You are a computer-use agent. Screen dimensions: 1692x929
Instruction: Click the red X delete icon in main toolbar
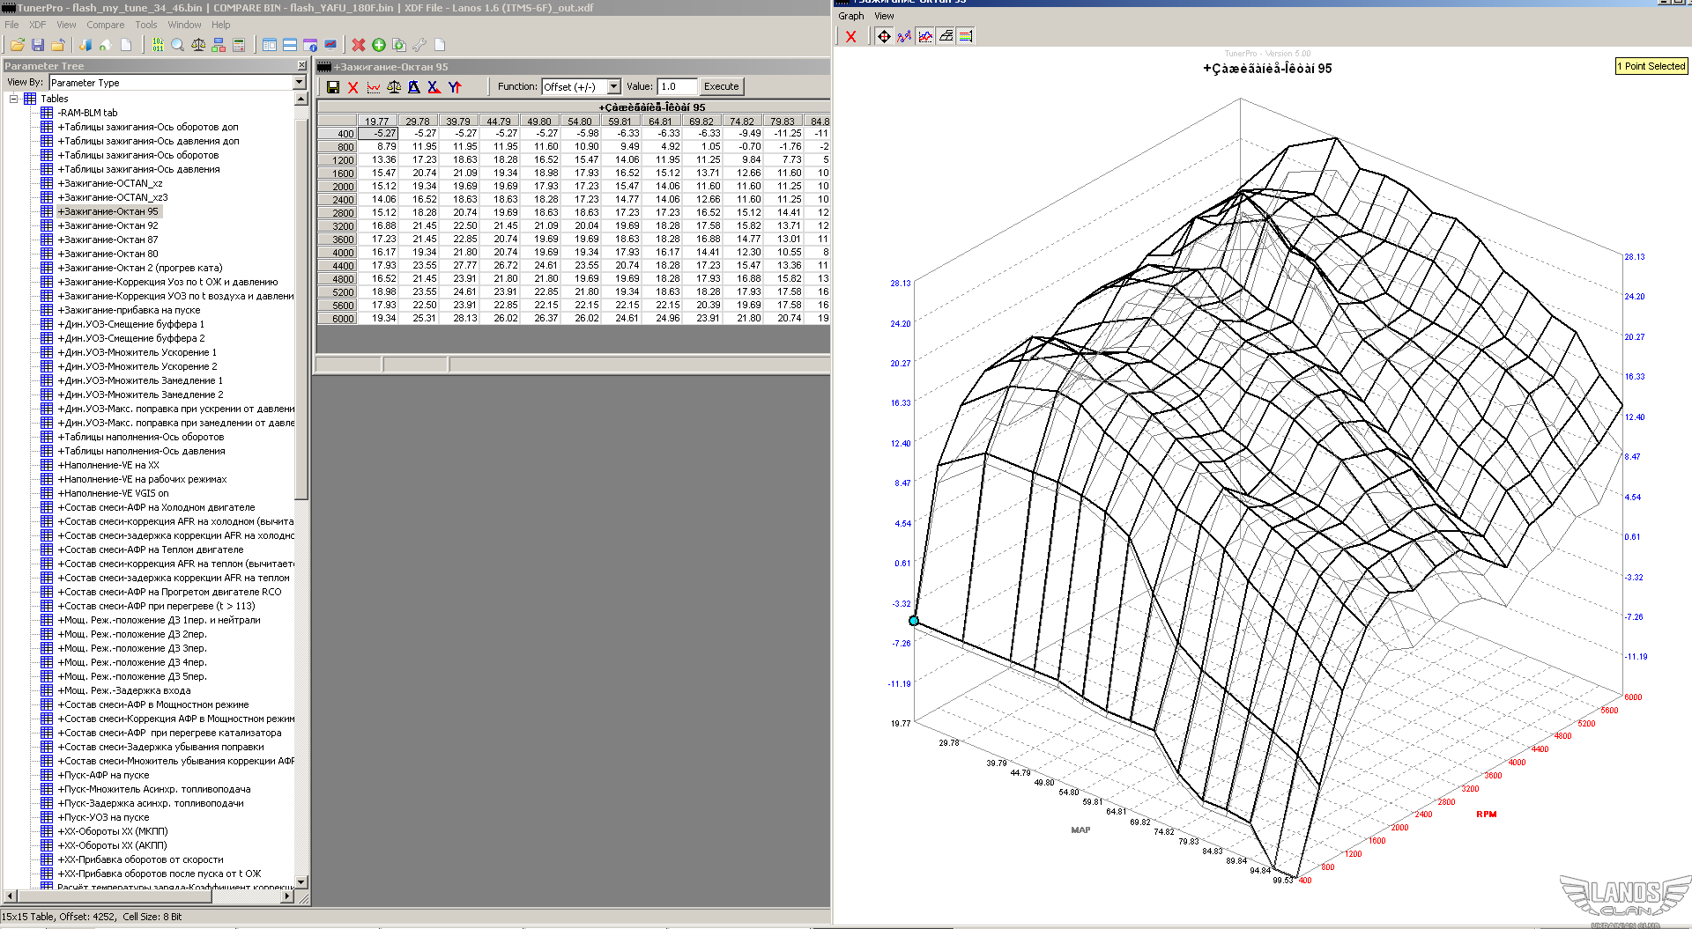(358, 45)
